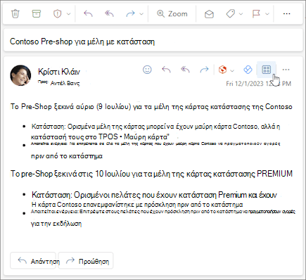Click Reply all in the top toolbar
The image size is (306, 280).
(109, 14)
